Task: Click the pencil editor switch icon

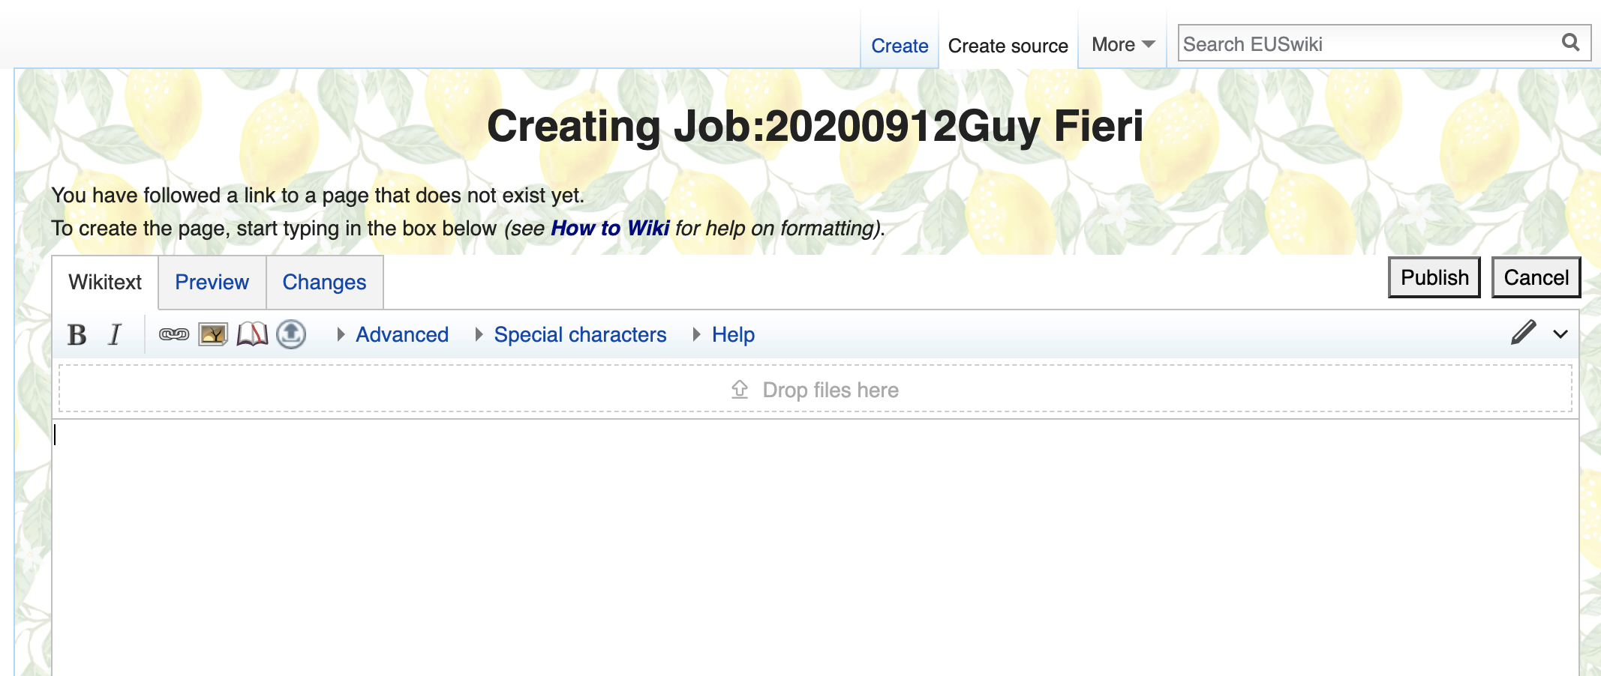Action: pos(1524,332)
